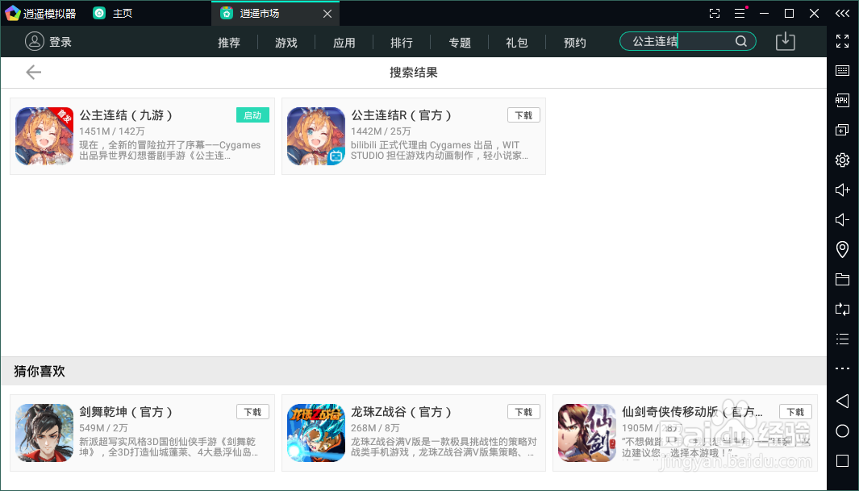Image resolution: width=859 pixels, height=491 pixels.
Task: Open the keyboard mapping icon
Action: (843, 71)
